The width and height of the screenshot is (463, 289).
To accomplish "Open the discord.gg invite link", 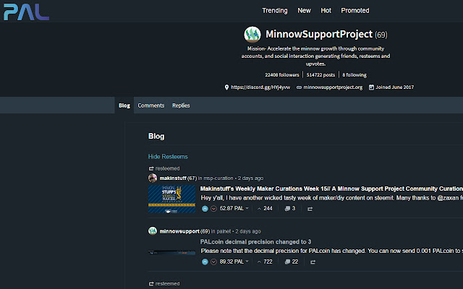I will pos(260,87).
